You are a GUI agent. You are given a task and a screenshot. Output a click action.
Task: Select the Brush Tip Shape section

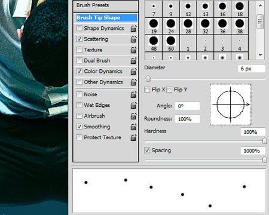106,18
